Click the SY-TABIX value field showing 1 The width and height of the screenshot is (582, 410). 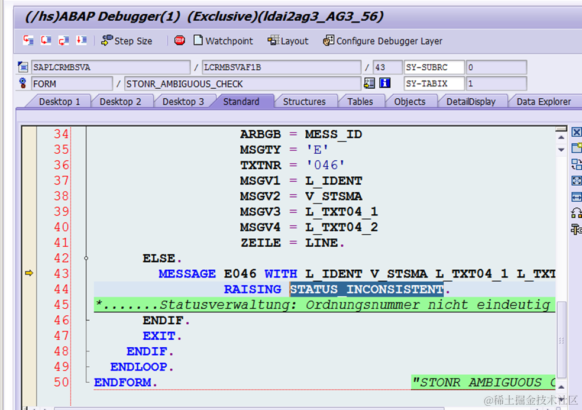pos(496,83)
